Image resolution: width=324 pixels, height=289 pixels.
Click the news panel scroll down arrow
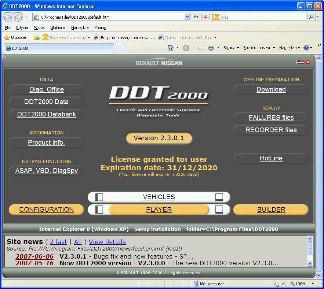click(310, 263)
